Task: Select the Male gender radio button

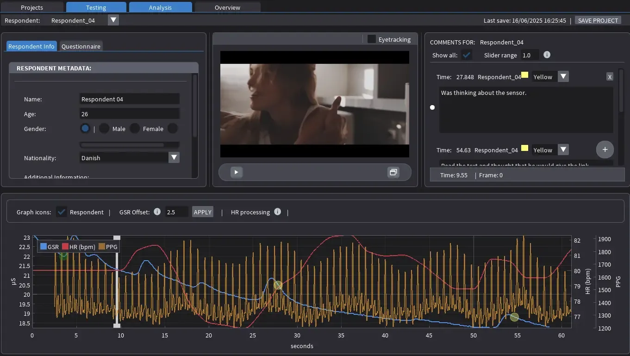Action: click(x=104, y=128)
